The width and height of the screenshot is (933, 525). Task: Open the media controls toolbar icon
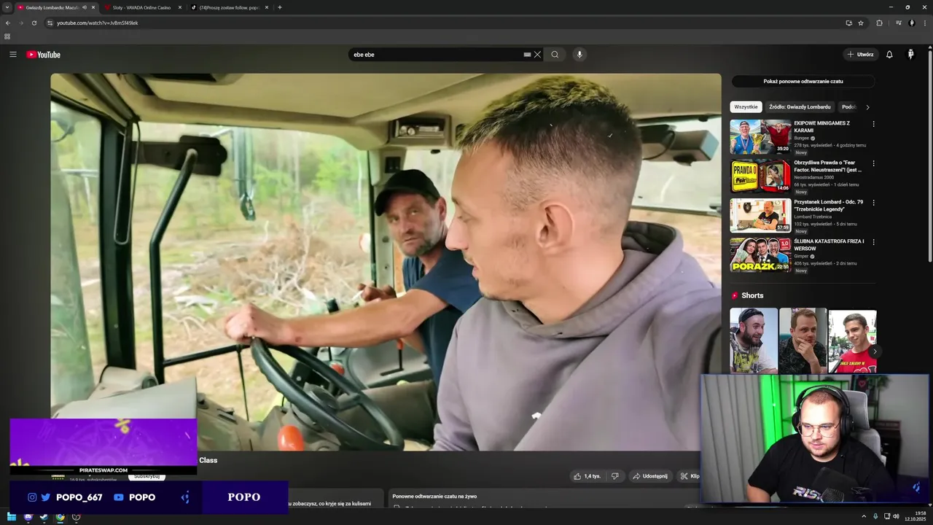pos(899,23)
